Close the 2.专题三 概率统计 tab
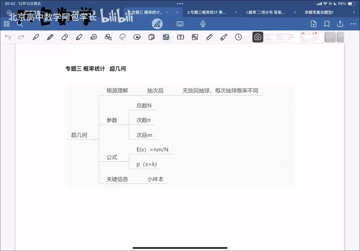 pos(177,12)
